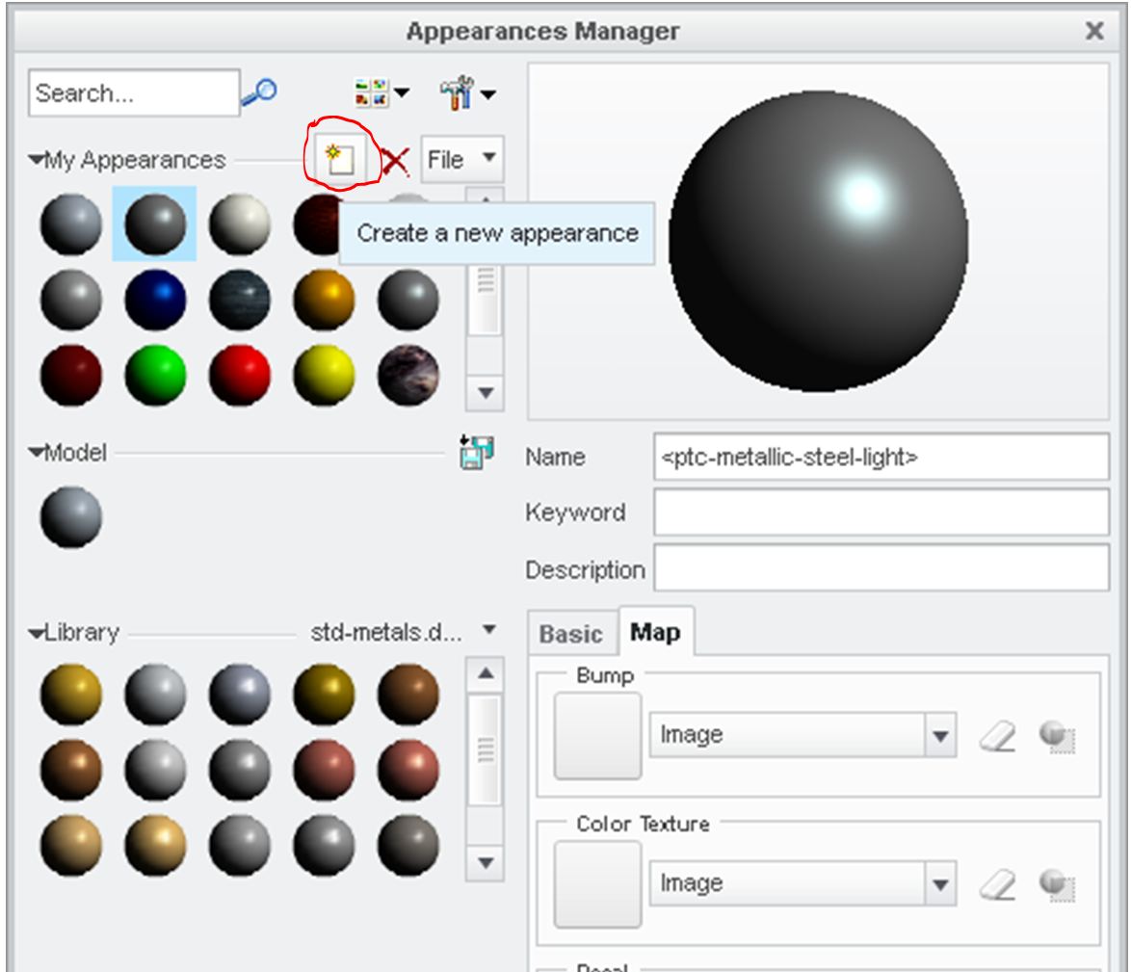Collapse the My Appearances section
Viewport: 1131px width, 972px height.
pyautogui.click(x=36, y=159)
